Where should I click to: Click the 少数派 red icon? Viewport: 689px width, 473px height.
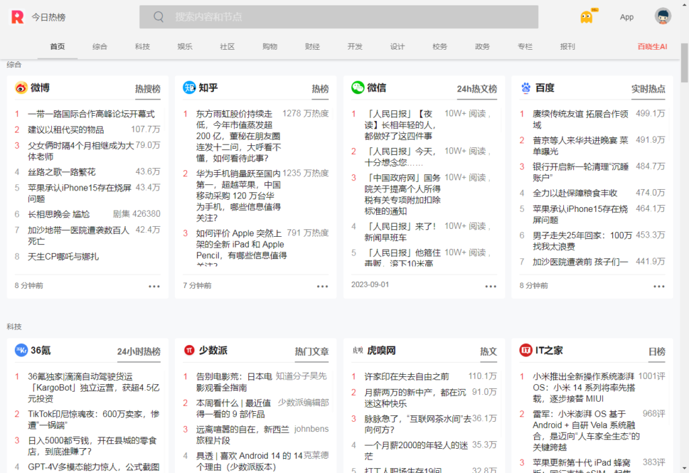coord(189,351)
